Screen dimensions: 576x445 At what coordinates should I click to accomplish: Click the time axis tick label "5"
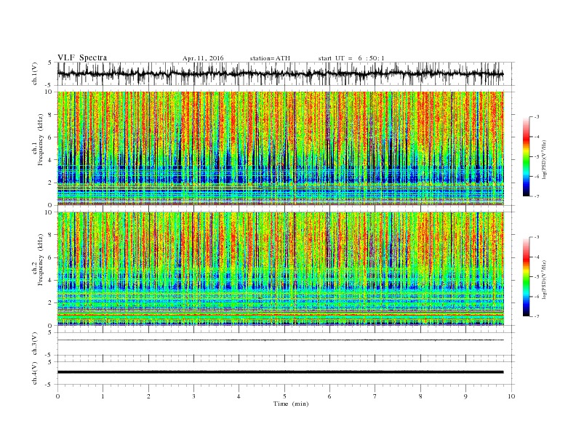(284, 396)
